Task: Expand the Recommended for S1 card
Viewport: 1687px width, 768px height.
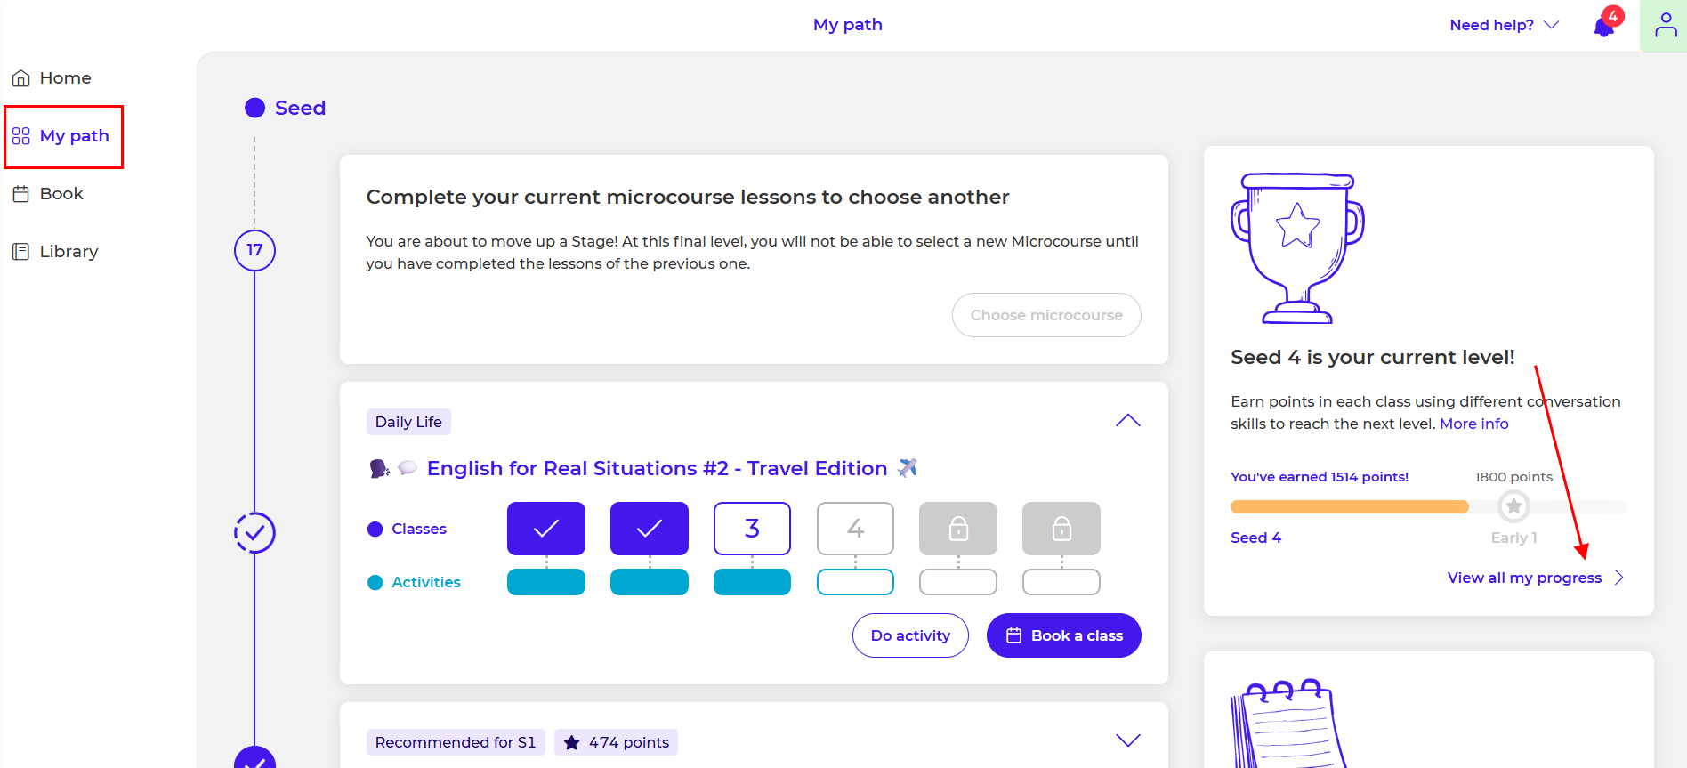Action: point(1127,740)
